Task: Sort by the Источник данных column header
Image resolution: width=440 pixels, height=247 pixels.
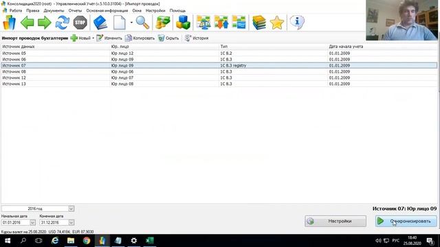Action: 55,47
